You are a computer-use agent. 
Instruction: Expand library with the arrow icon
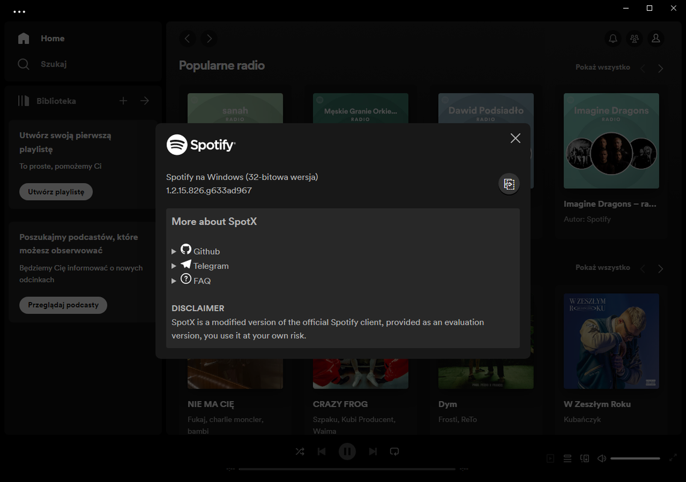(x=145, y=101)
